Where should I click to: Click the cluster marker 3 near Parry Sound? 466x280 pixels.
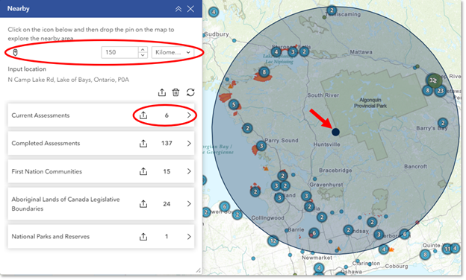tap(261, 146)
